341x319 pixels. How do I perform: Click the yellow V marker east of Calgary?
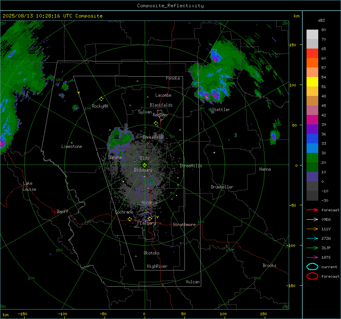point(158,217)
